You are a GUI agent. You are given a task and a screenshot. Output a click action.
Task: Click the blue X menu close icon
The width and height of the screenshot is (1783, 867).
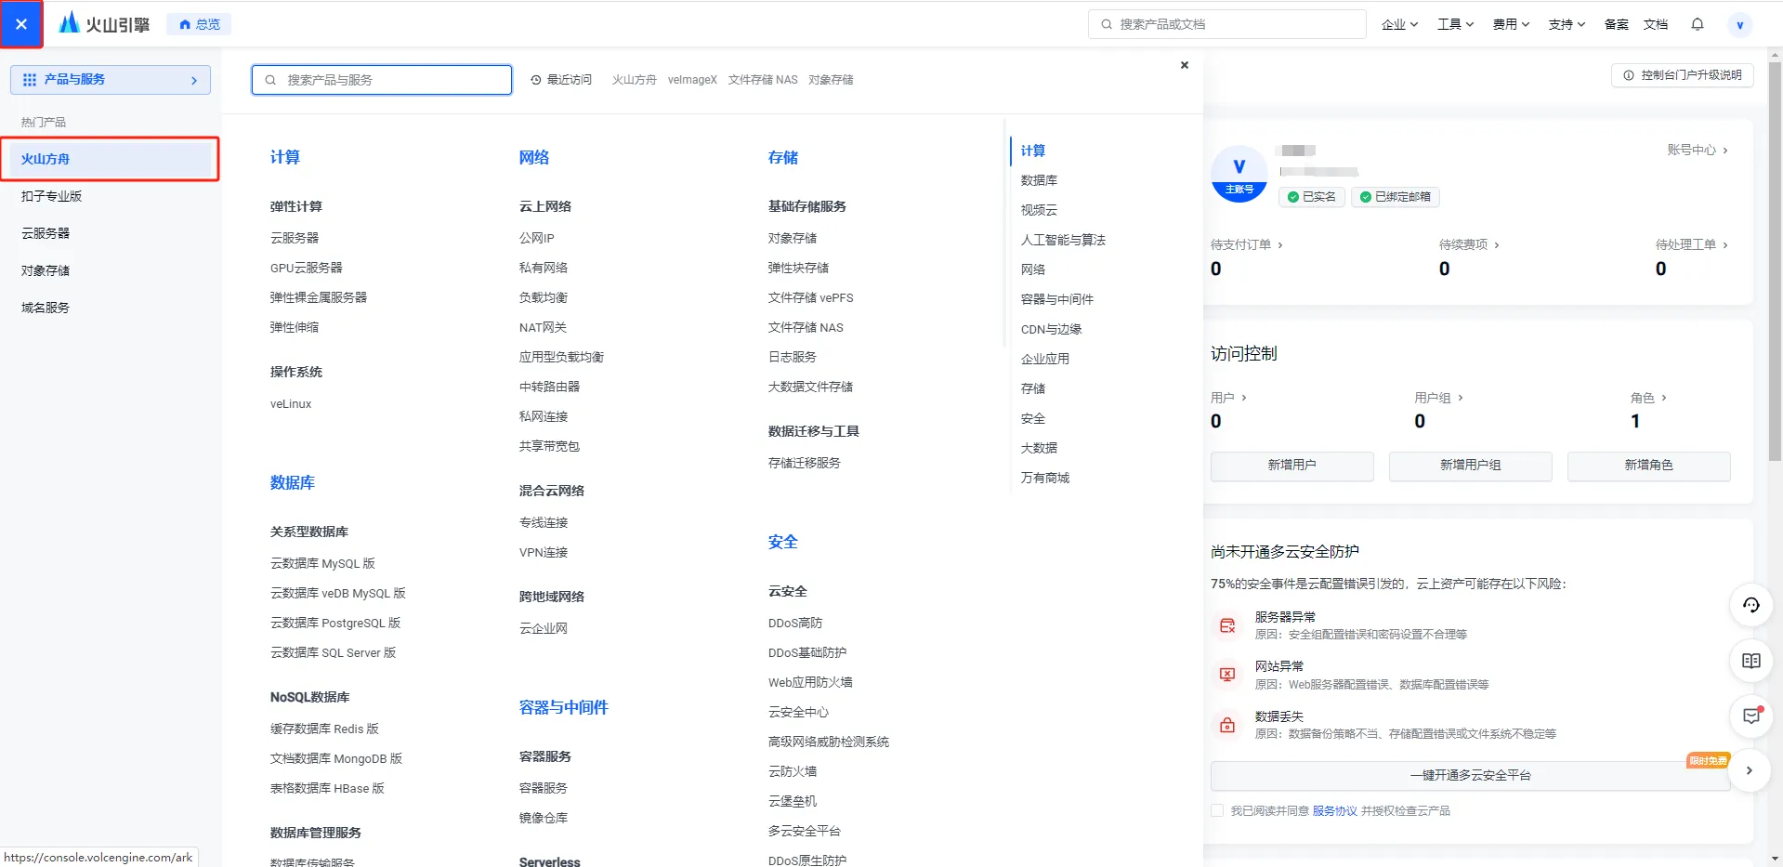click(21, 24)
